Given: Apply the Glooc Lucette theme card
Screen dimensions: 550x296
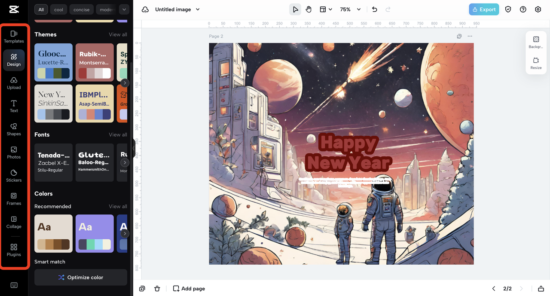Looking at the screenshot, I should 53,62.
